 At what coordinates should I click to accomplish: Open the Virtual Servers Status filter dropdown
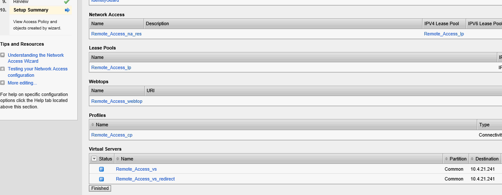click(94, 159)
